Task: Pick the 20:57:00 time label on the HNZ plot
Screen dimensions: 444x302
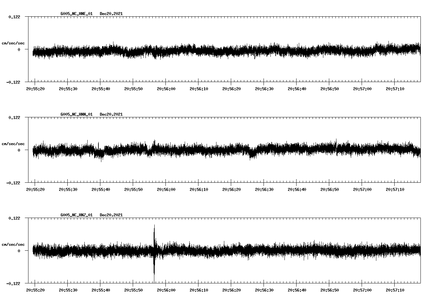Action: pyautogui.click(x=362, y=290)
